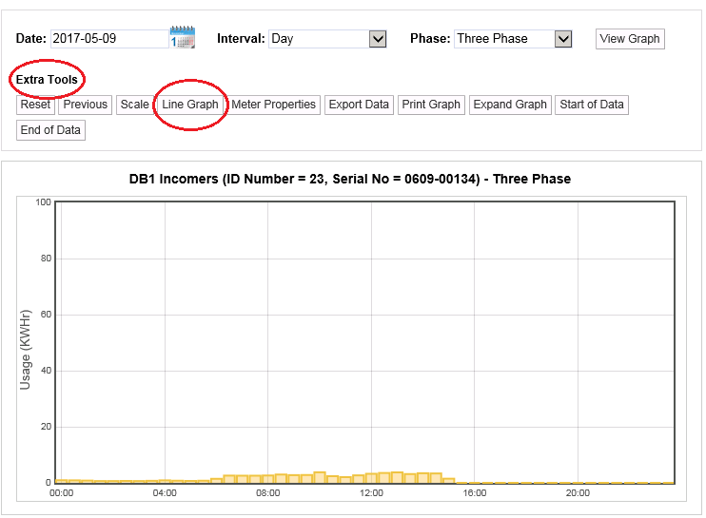Click the Scale button
Screen dimensions: 706x518
[134, 105]
